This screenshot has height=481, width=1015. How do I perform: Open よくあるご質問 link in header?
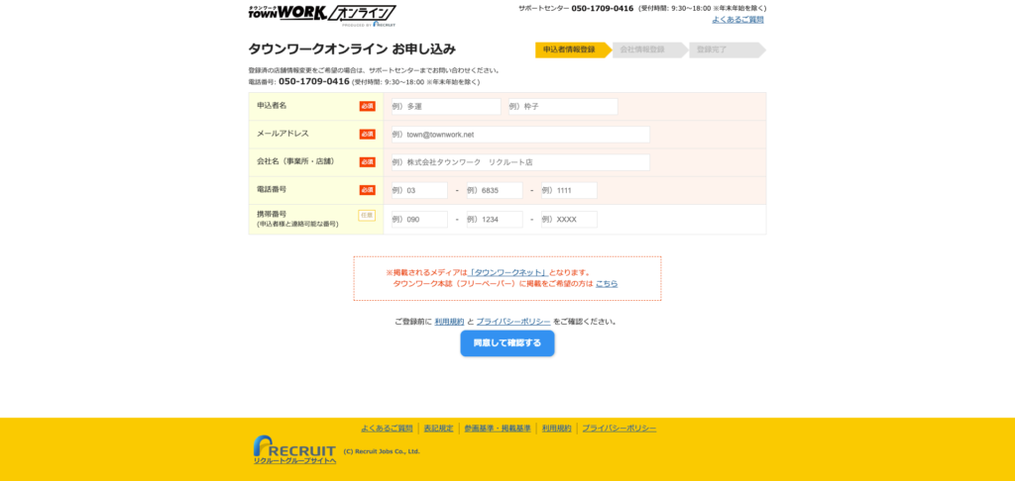(x=737, y=20)
